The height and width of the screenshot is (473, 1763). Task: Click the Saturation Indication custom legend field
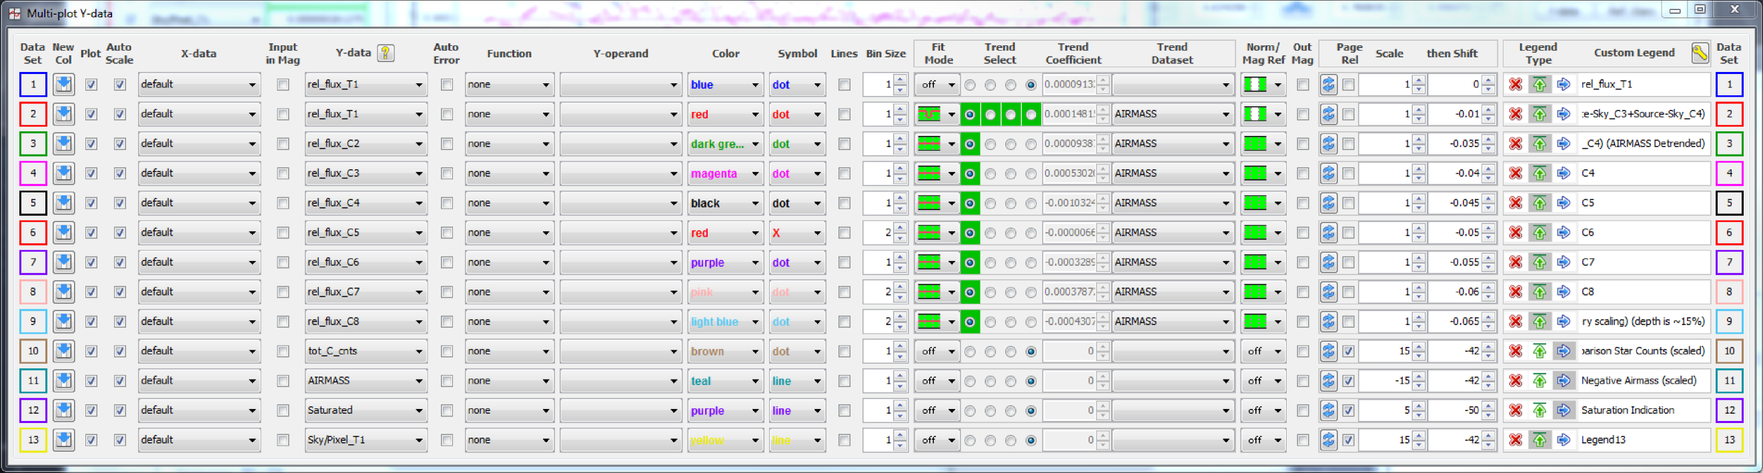pos(1642,411)
